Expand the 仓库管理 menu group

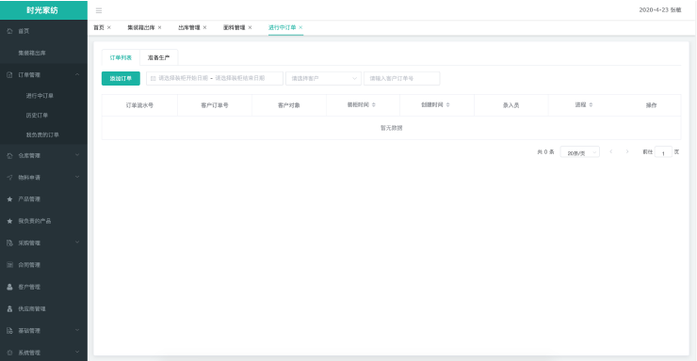click(x=77, y=155)
